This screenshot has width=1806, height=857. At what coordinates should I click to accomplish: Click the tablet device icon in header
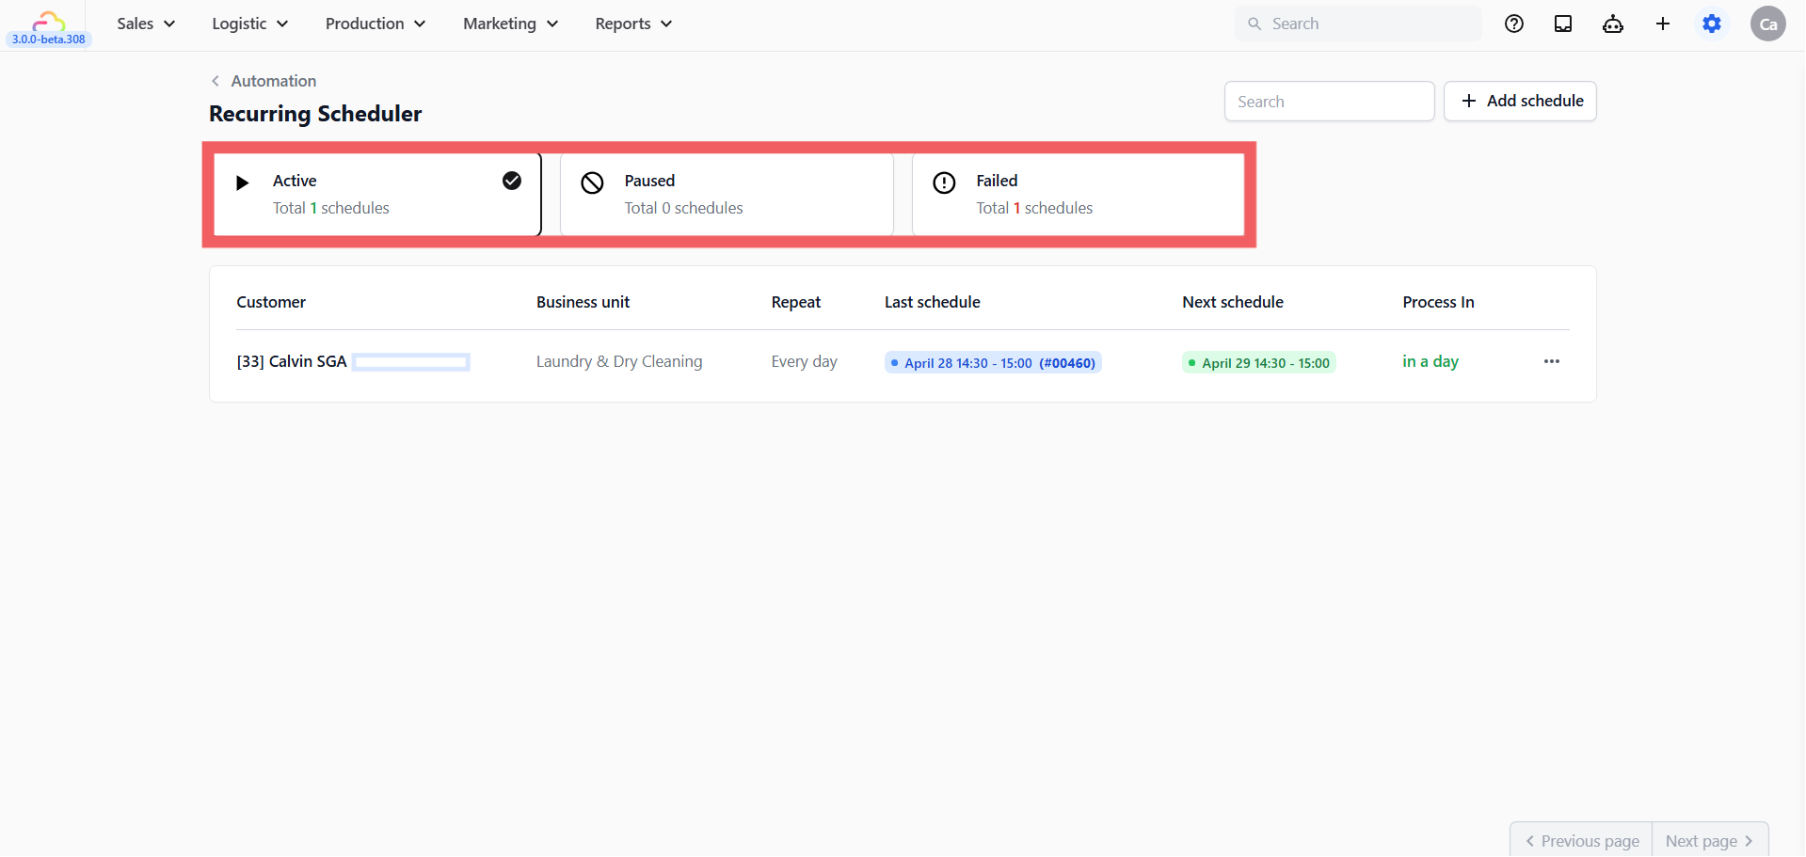1563,24
